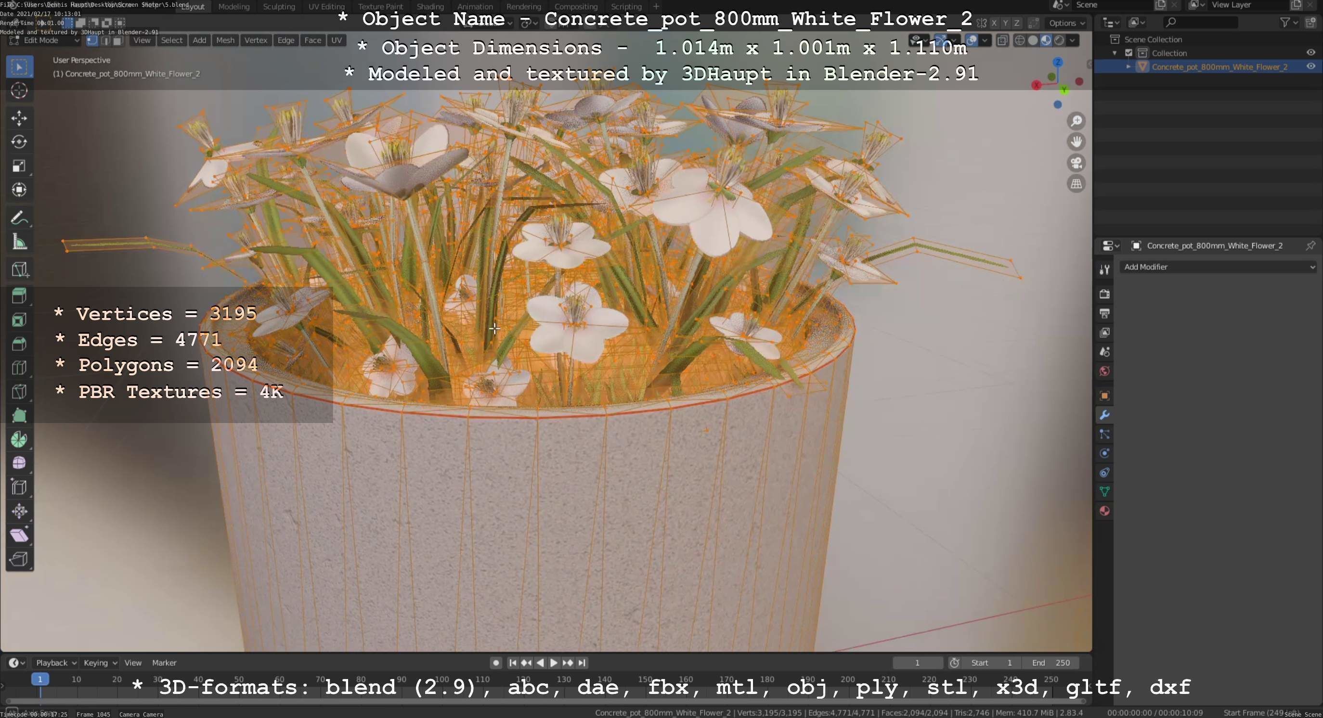Open the outliner filter dropdown
The width and height of the screenshot is (1323, 718).
click(x=1288, y=23)
